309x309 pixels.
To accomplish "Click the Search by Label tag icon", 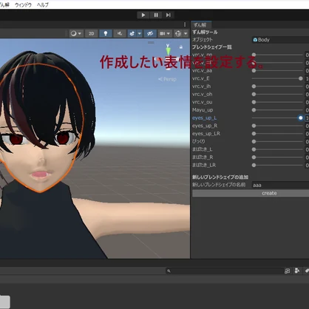I will point(307,271).
